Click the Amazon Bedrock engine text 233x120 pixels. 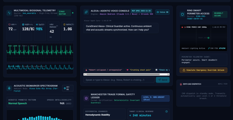(126, 14)
